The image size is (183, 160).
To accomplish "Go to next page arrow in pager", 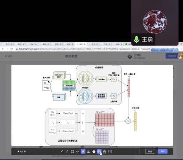I will point(25,151).
